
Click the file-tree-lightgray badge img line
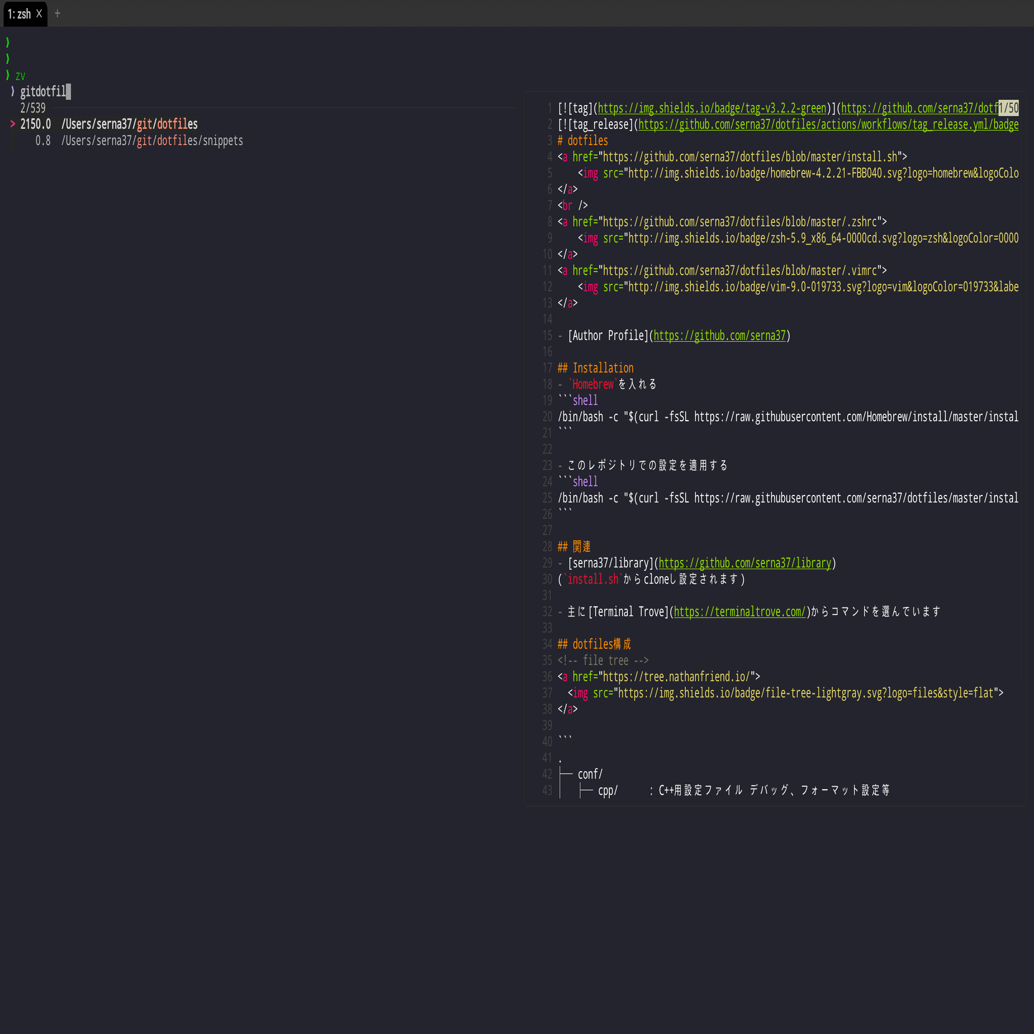tap(785, 693)
